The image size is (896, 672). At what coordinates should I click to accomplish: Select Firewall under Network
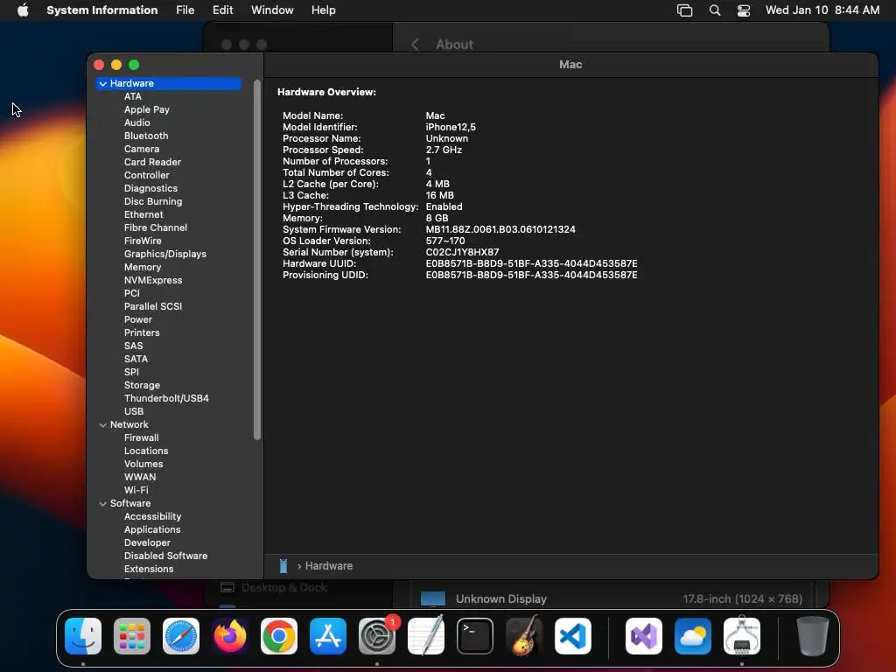click(141, 437)
